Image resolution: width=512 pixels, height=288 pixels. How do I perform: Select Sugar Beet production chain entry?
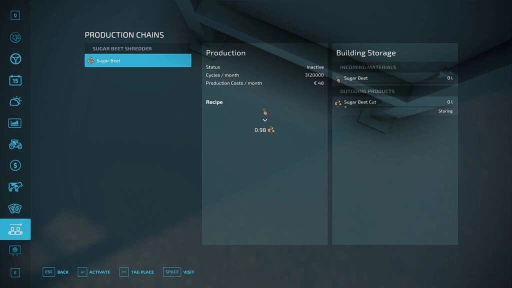pos(138,60)
